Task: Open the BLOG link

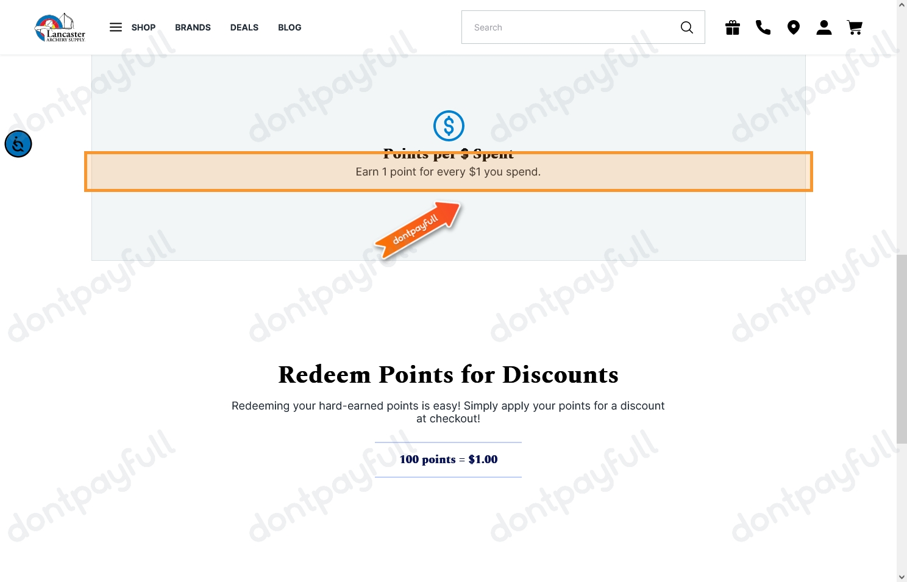Action: (x=290, y=27)
